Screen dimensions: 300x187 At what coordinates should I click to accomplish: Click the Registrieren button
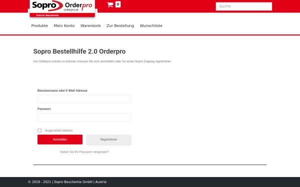108,140
